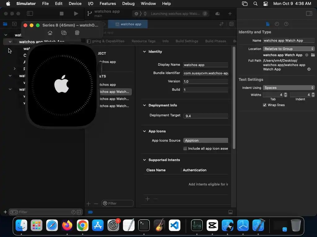This screenshot has height=237, width=317.
Task: Switch to the Build Settings tab
Action: click(187, 41)
